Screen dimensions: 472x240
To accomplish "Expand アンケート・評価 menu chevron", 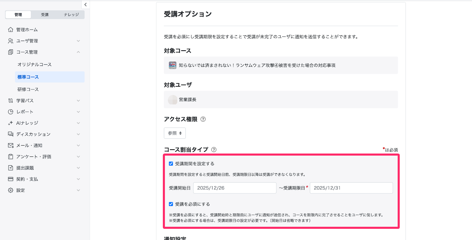I will tap(78, 156).
